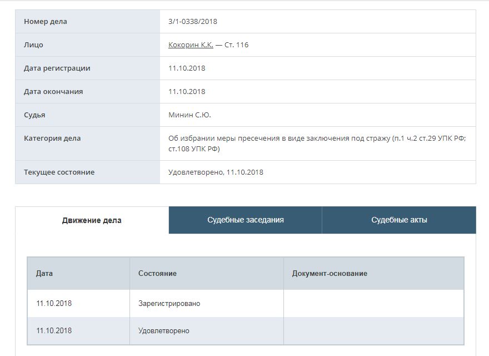This screenshot has width=489, height=356.
Task: Select the Судебные акты tab
Action: [399, 220]
